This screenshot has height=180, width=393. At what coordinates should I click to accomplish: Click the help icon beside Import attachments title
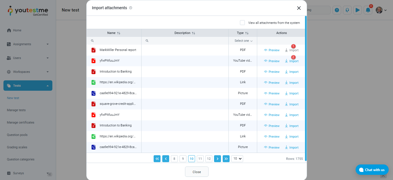pos(131,8)
